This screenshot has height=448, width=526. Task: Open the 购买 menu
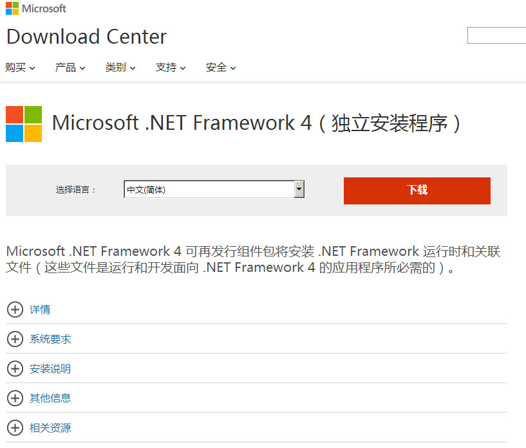click(x=20, y=67)
